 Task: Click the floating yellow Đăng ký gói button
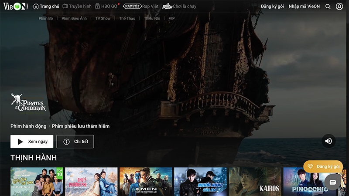323,166
